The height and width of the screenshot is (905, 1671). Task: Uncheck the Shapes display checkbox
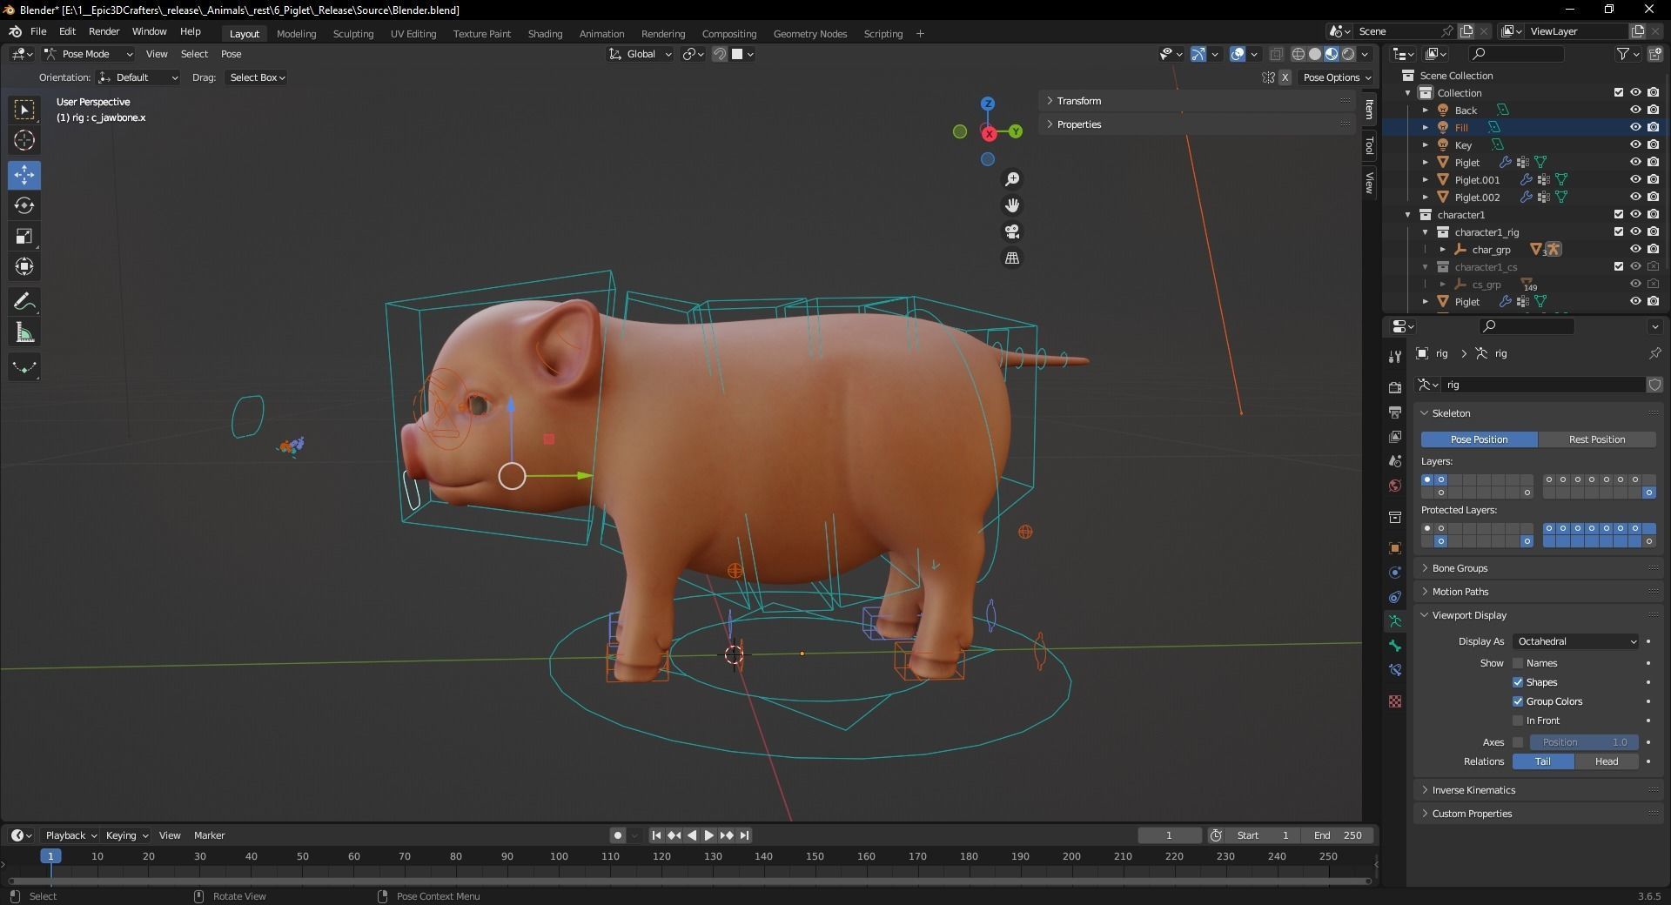(1518, 682)
